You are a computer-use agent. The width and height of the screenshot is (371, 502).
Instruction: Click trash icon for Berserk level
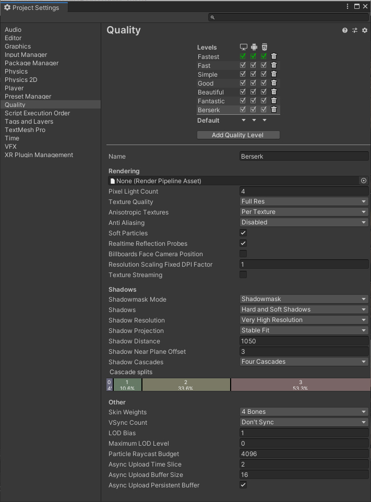pos(274,110)
